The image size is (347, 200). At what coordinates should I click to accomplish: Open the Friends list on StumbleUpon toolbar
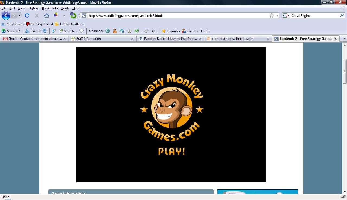[190, 31]
